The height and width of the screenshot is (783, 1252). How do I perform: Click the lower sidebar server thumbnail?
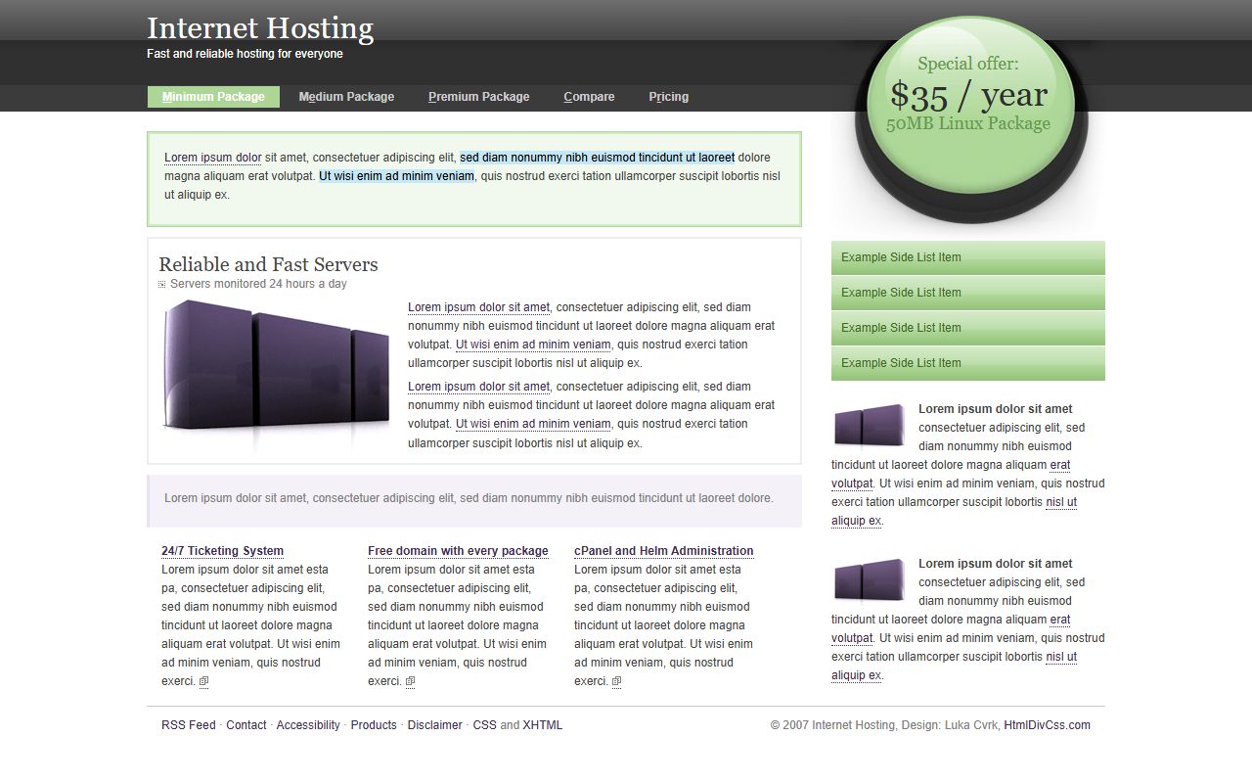[870, 579]
